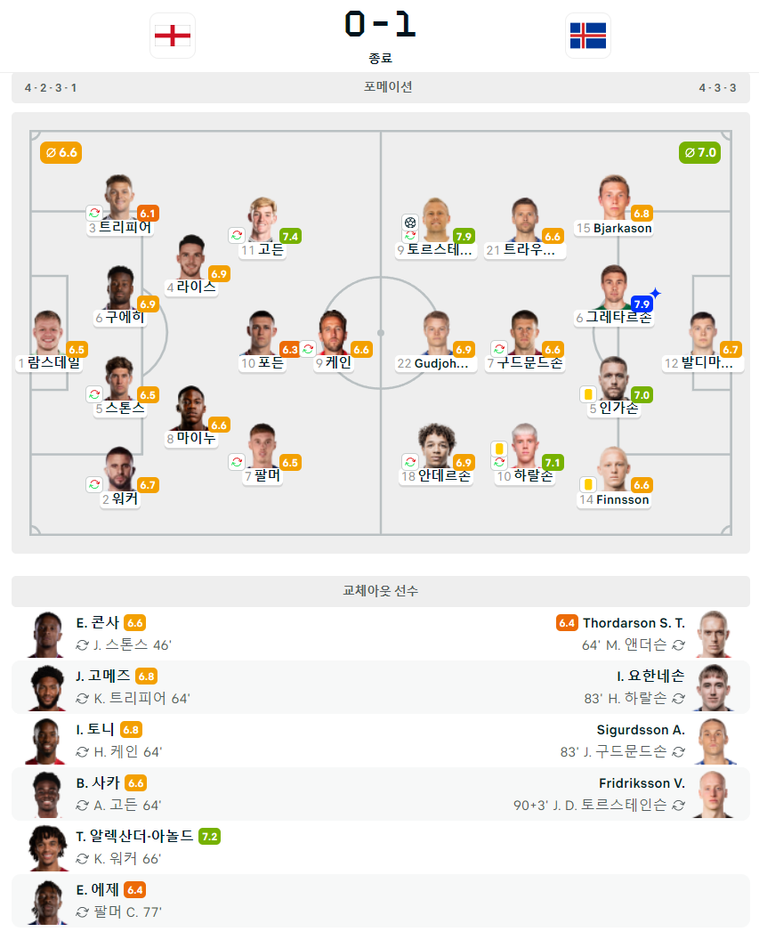Click the goal ball icon beside player 9 토르스테...

(x=410, y=223)
